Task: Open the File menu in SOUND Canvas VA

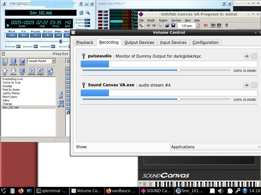Action: click(141, 20)
